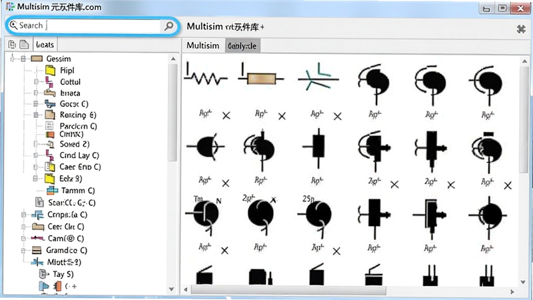Choose the last component in the top row

pos(486,85)
